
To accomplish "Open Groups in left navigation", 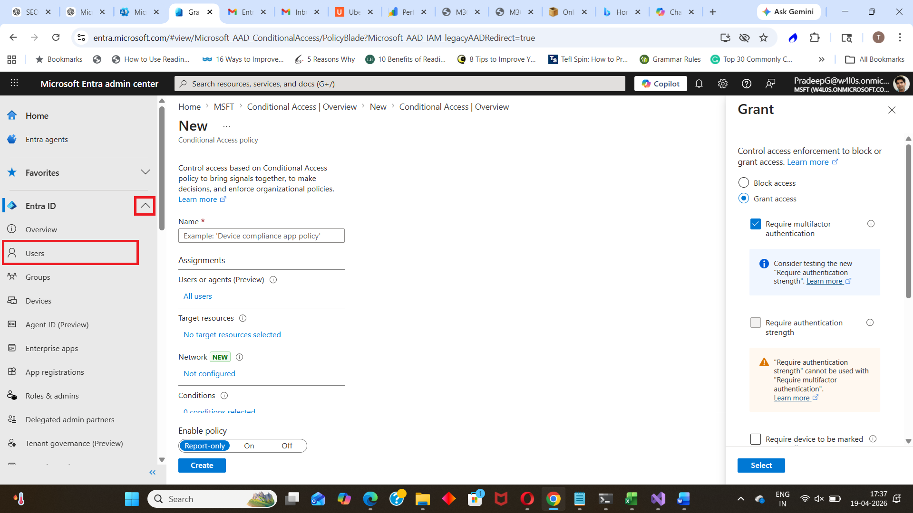I will point(38,277).
